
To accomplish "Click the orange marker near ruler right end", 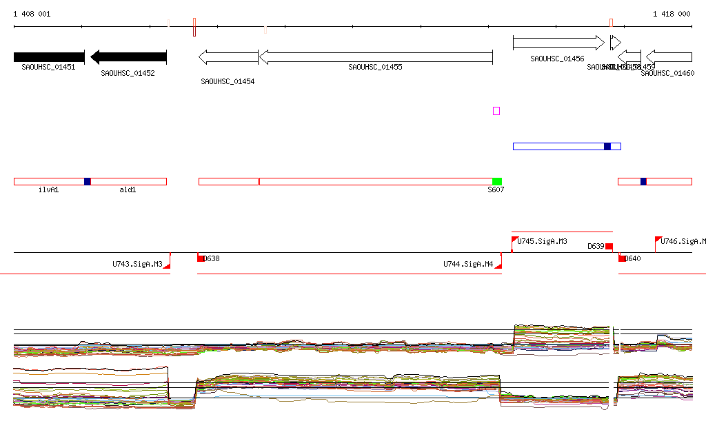I will 611,23.
